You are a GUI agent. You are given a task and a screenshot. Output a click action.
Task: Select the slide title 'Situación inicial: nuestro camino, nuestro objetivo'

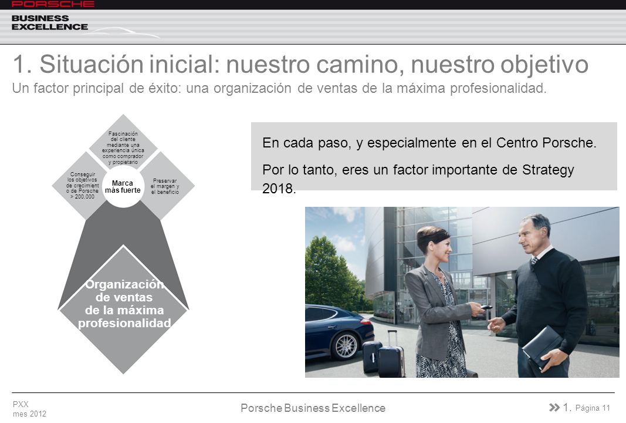click(x=314, y=64)
